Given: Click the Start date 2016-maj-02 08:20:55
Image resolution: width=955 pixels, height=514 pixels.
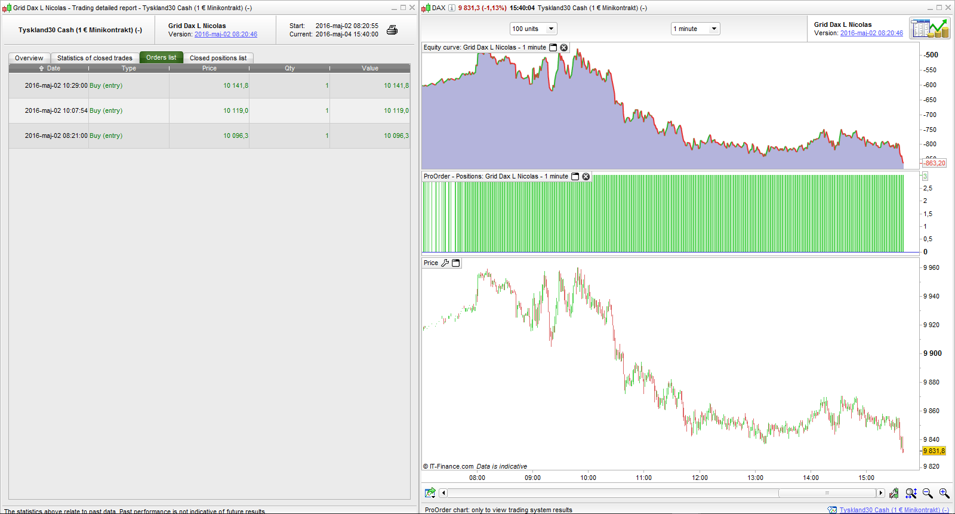Looking at the screenshot, I should tap(347, 26).
